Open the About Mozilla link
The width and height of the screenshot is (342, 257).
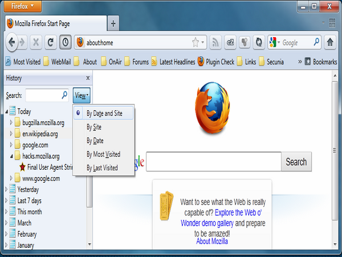point(212,242)
